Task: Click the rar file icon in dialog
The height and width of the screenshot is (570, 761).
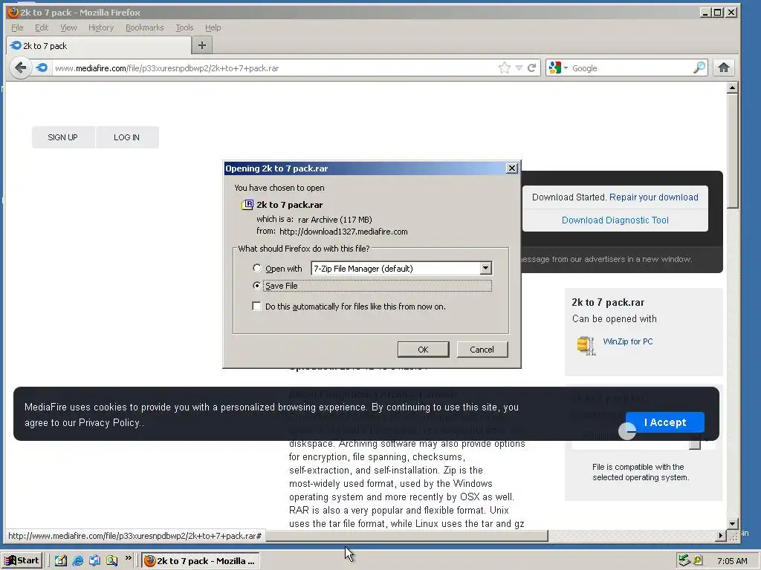Action: (247, 205)
